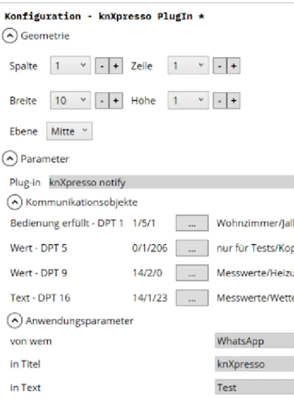This screenshot has height=399, width=294.
Task: Open the Zeile dropdown
Action: click(x=188, y=66)
